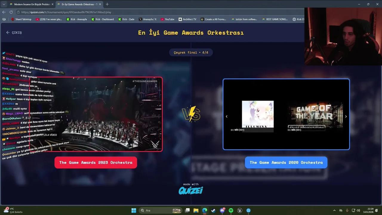Open the Windows Start menu
Viewport: 382px width, 215px height.
pyautogui.click(x=134, y=211)
